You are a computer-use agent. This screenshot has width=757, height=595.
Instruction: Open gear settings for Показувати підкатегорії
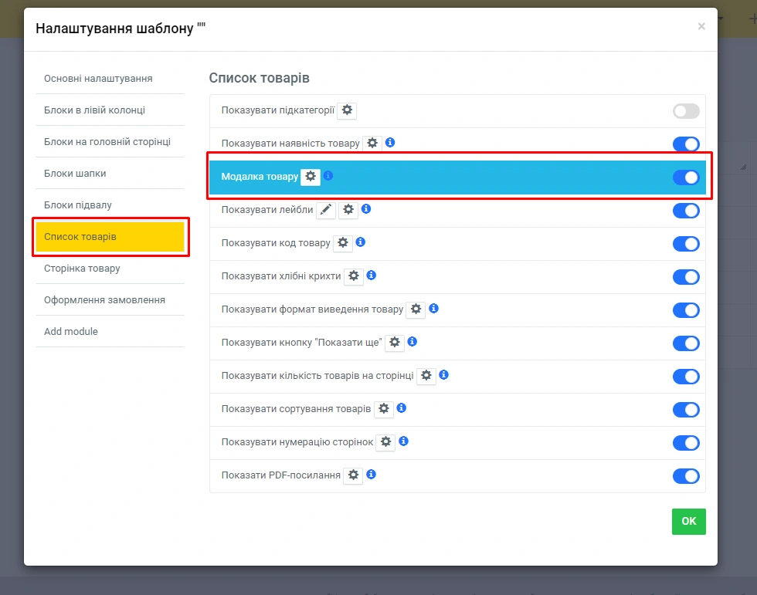click(348, 110)
